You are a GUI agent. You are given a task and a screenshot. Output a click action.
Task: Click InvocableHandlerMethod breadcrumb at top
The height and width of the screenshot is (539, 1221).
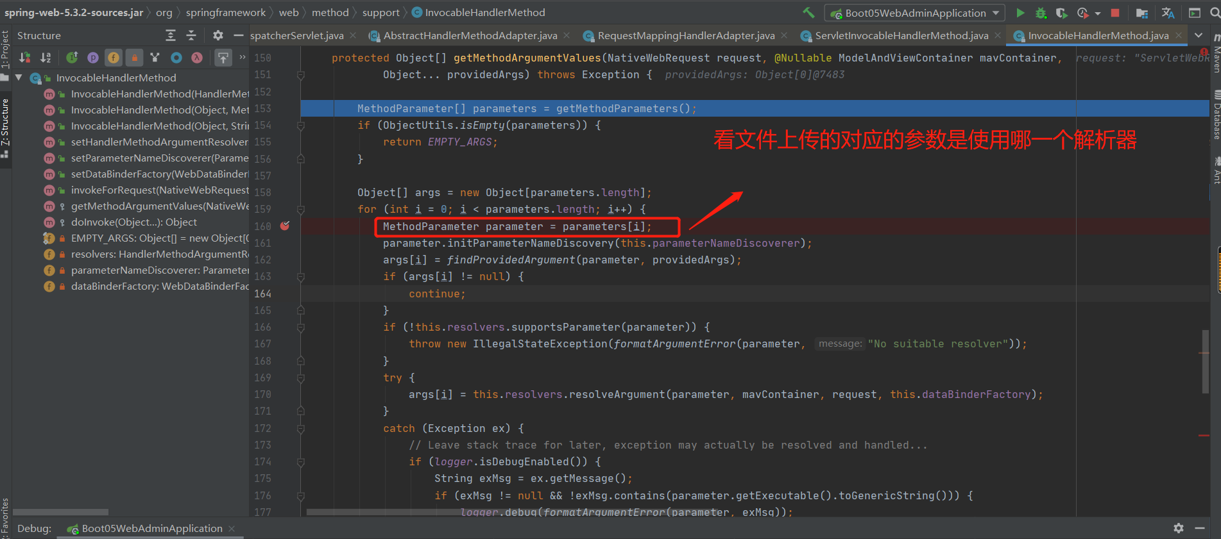click(478, 12)
